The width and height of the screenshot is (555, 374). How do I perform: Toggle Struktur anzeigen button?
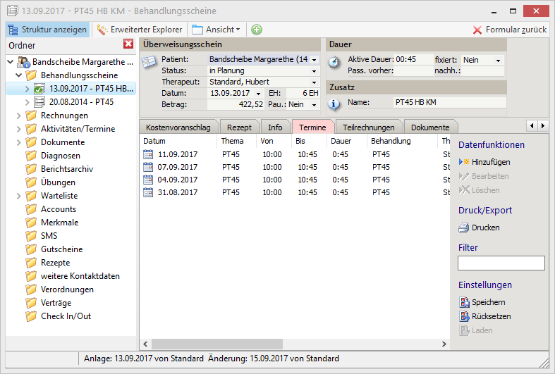pos(48,30)
